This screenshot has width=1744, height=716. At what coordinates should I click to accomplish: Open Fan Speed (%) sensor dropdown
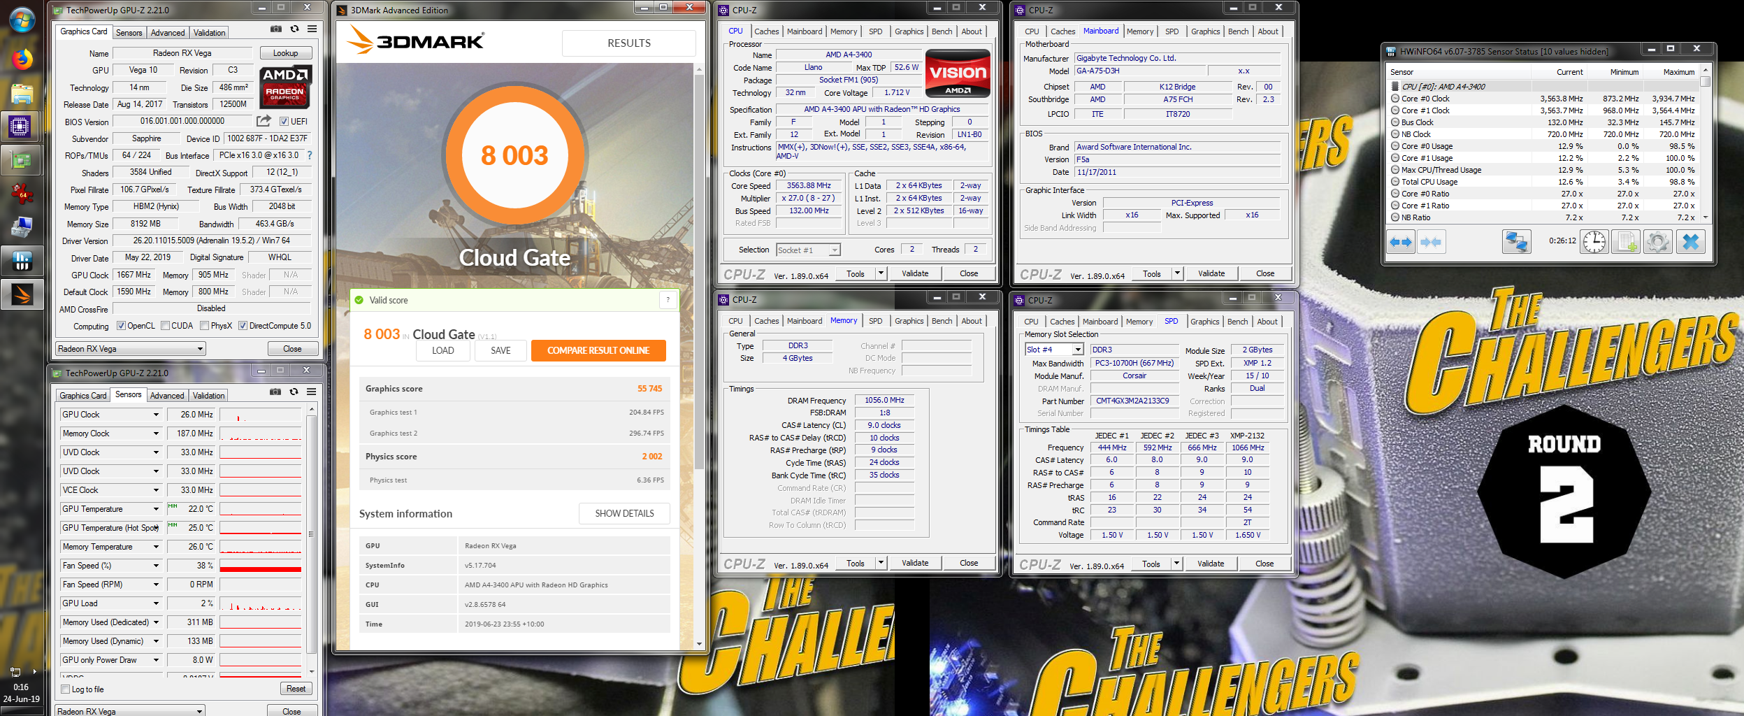click(156, 566)
